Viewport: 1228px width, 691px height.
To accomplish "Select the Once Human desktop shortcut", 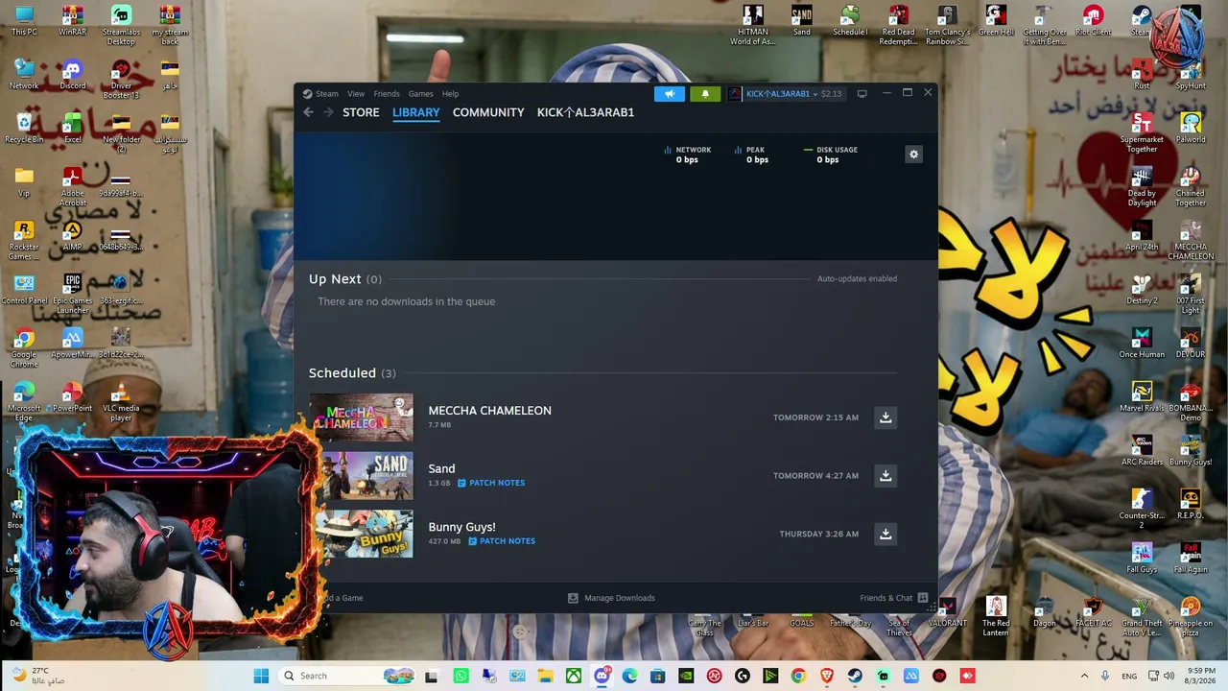I will [x=1142, y=344].
